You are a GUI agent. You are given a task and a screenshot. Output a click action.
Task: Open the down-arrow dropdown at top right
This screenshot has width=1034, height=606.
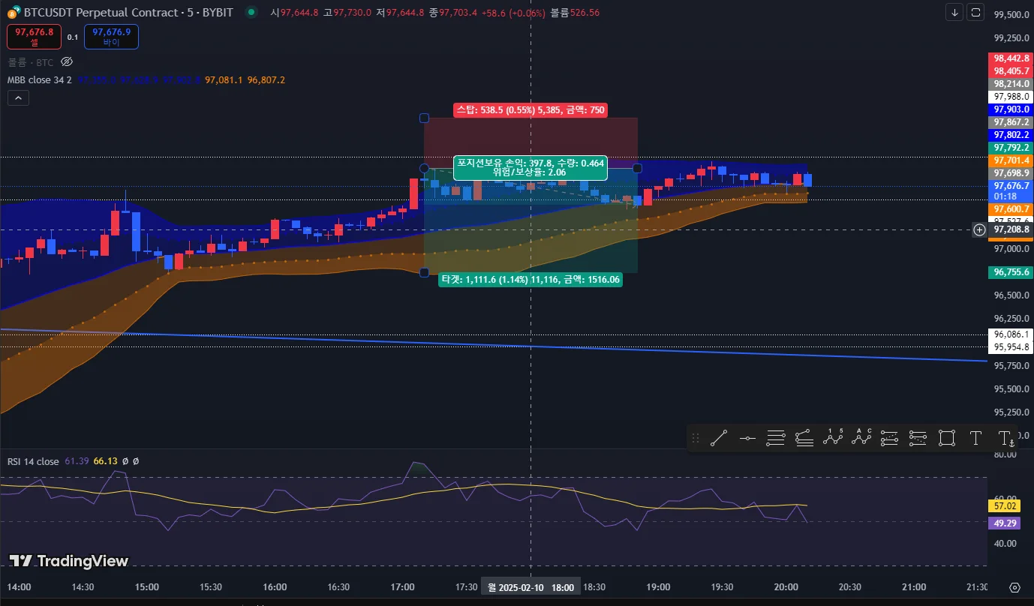(954, 12)
